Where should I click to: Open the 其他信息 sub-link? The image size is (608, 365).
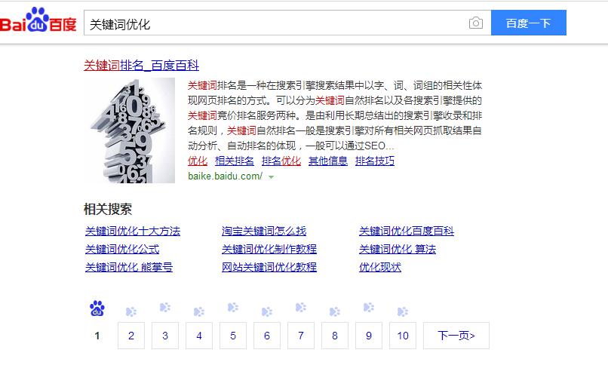pos(328,161)
